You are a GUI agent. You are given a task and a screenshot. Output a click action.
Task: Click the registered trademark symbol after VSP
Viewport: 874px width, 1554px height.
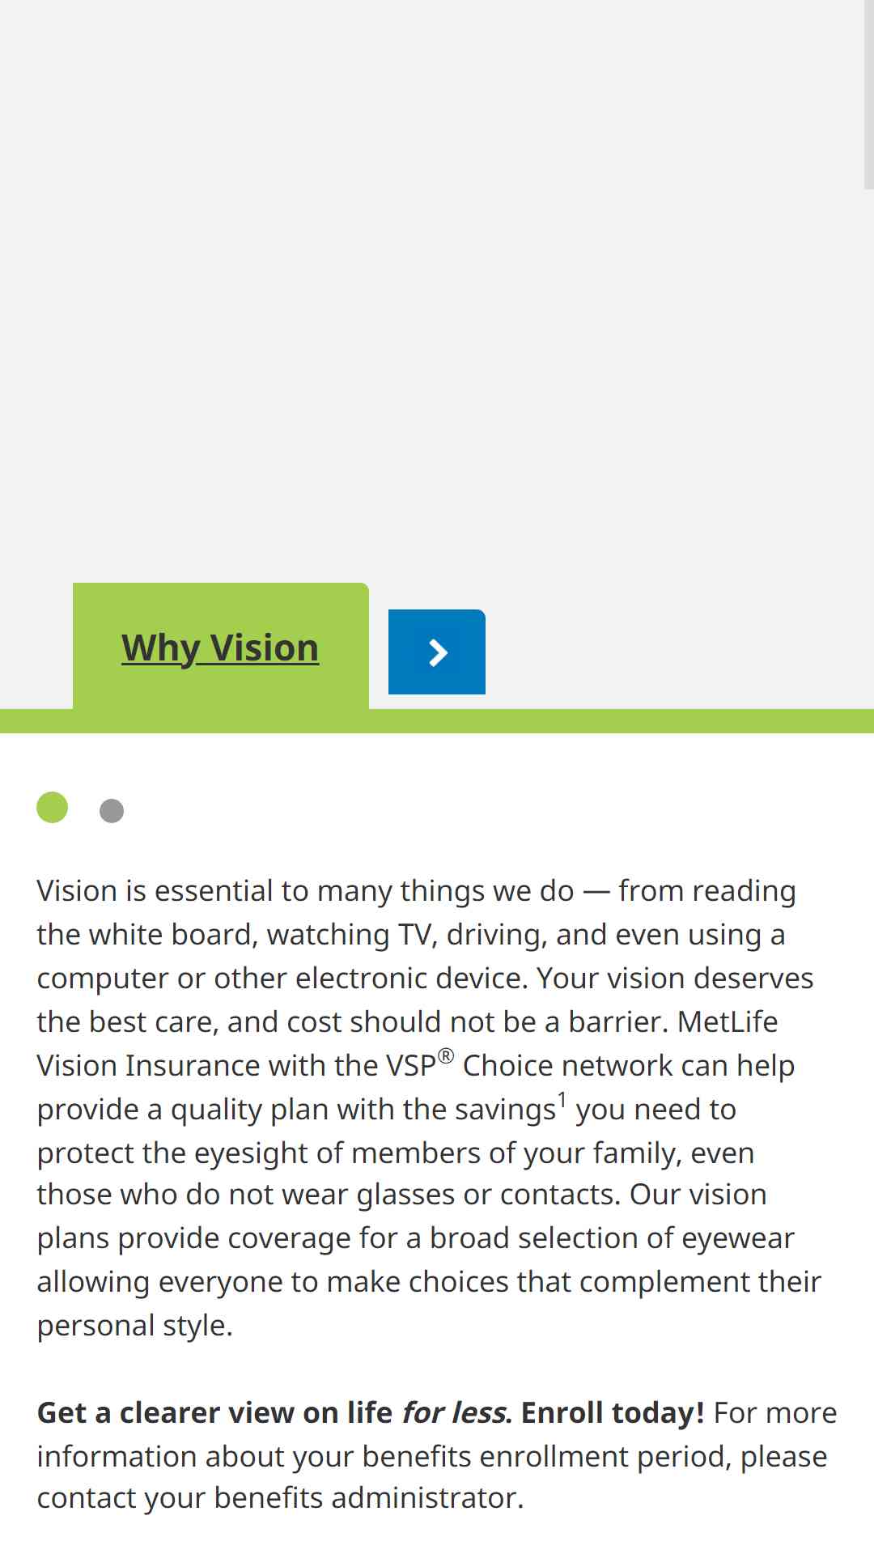point(446,1056)
